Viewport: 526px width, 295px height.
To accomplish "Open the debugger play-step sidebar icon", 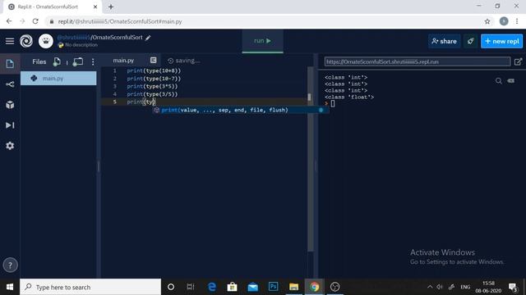I will click(x=10, y=125).
